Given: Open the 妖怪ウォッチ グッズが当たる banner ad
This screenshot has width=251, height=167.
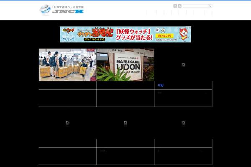Looking at the screenshot, I should click(x=125, y=34).
